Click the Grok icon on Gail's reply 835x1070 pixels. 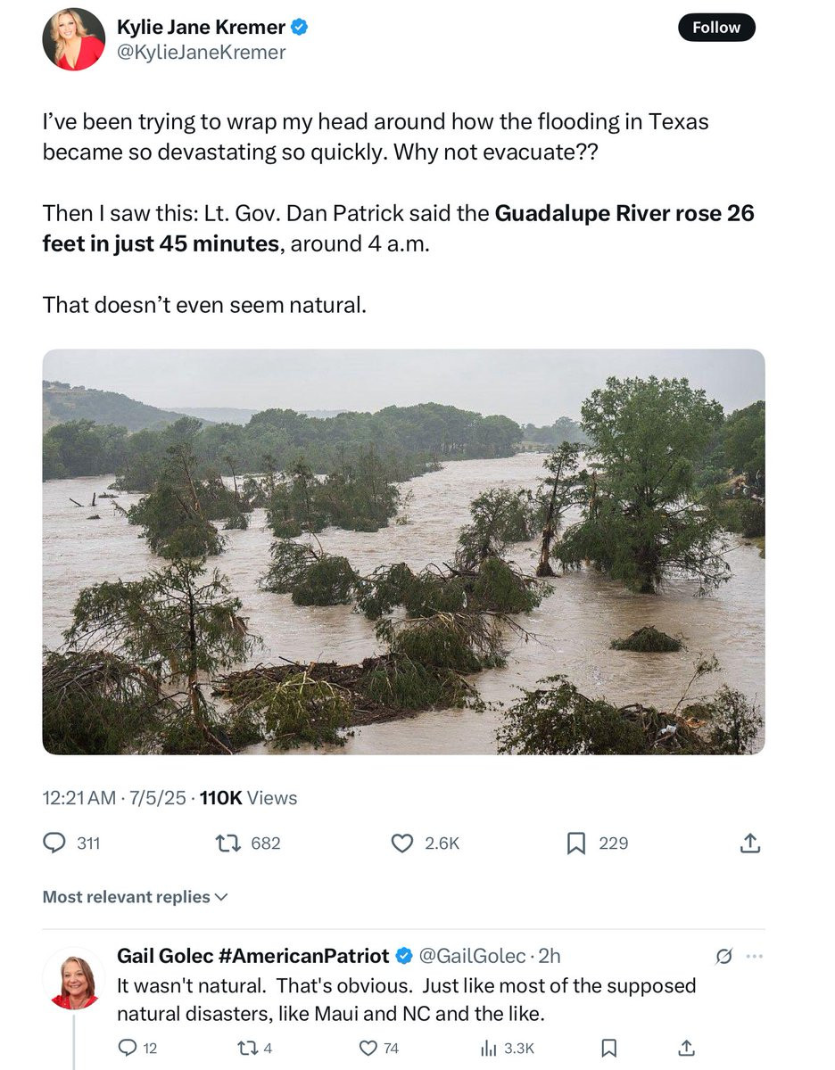click(724, 957)
